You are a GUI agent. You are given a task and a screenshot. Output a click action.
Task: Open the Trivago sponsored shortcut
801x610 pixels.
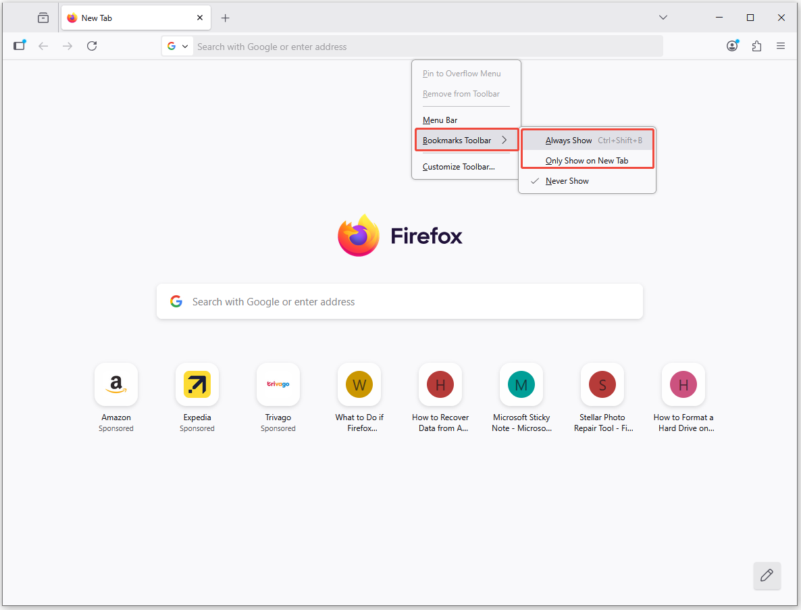pos(278,384)
